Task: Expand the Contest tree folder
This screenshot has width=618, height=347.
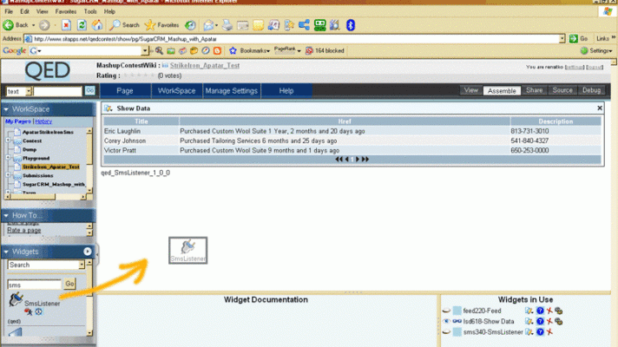Action: pos(8,141)
